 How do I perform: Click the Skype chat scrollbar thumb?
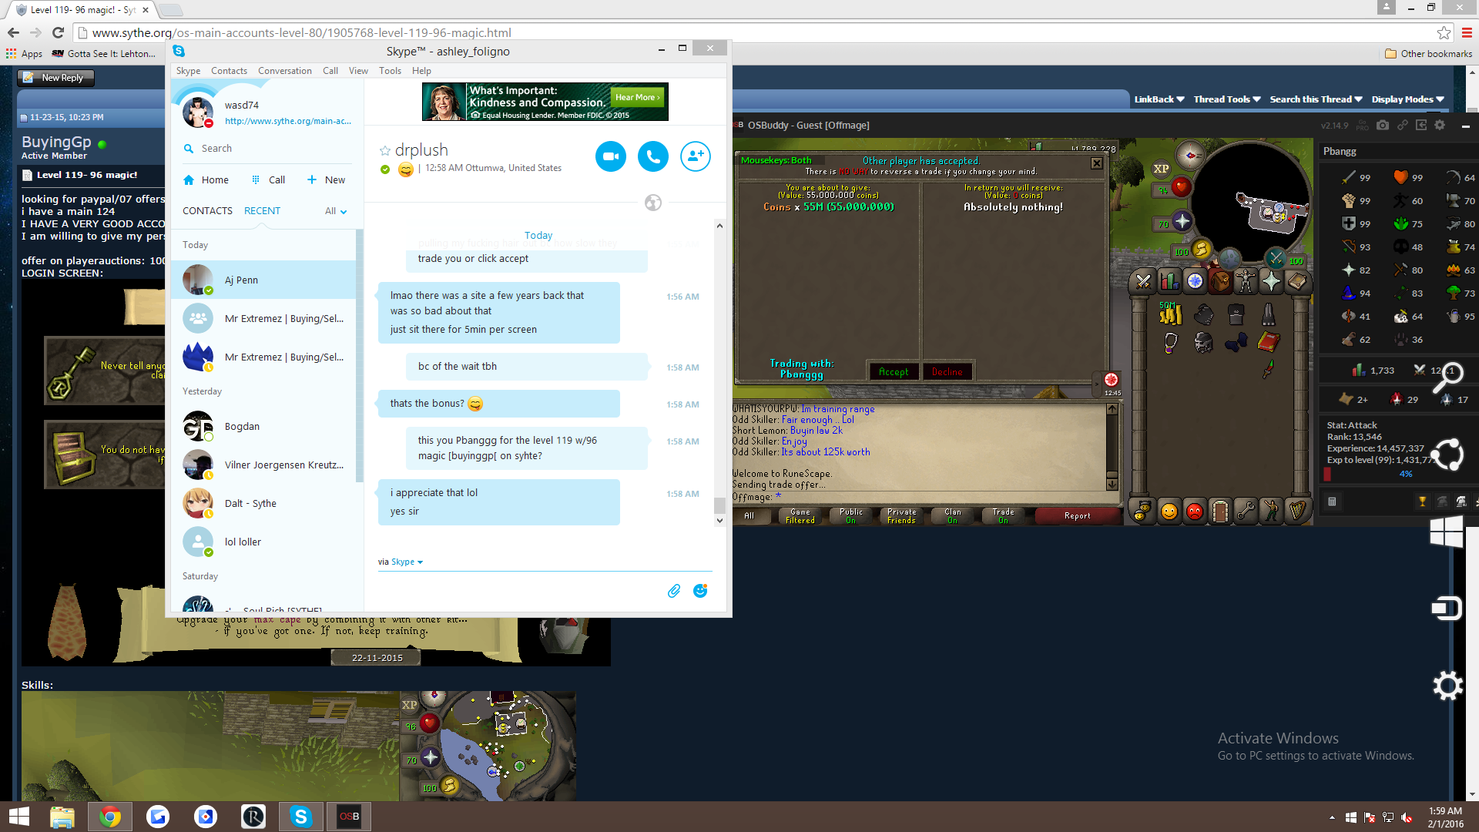pos(719,505)
